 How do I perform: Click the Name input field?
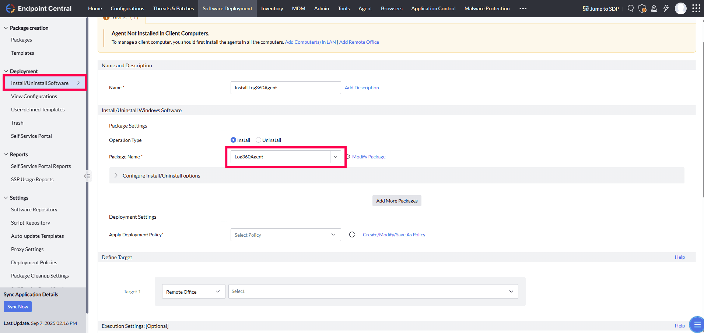[286, 87]
